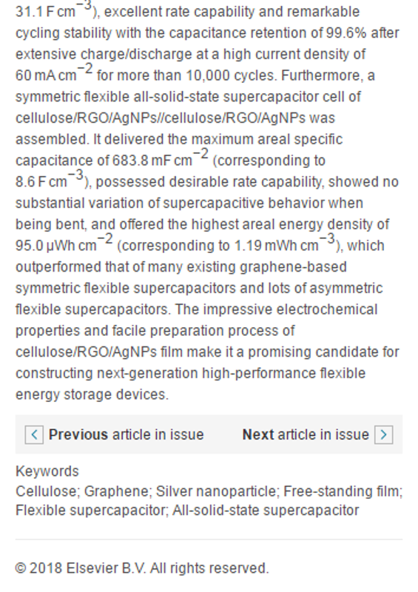Click the left chevron previous-article icon

coord(34,434)
